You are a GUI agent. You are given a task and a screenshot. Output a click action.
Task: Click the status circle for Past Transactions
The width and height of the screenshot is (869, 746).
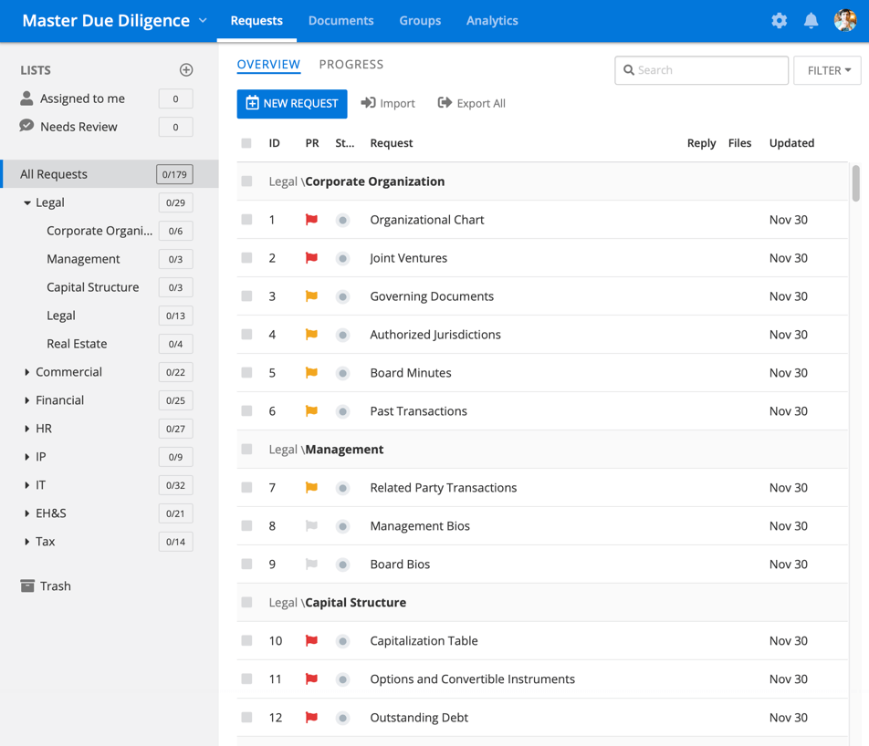pos(342,411)
